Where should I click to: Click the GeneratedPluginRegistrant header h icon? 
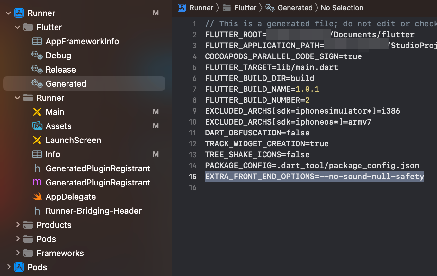point(37,168)
